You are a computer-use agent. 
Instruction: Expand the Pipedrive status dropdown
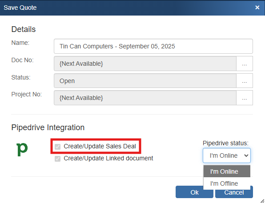coord(227,155)
